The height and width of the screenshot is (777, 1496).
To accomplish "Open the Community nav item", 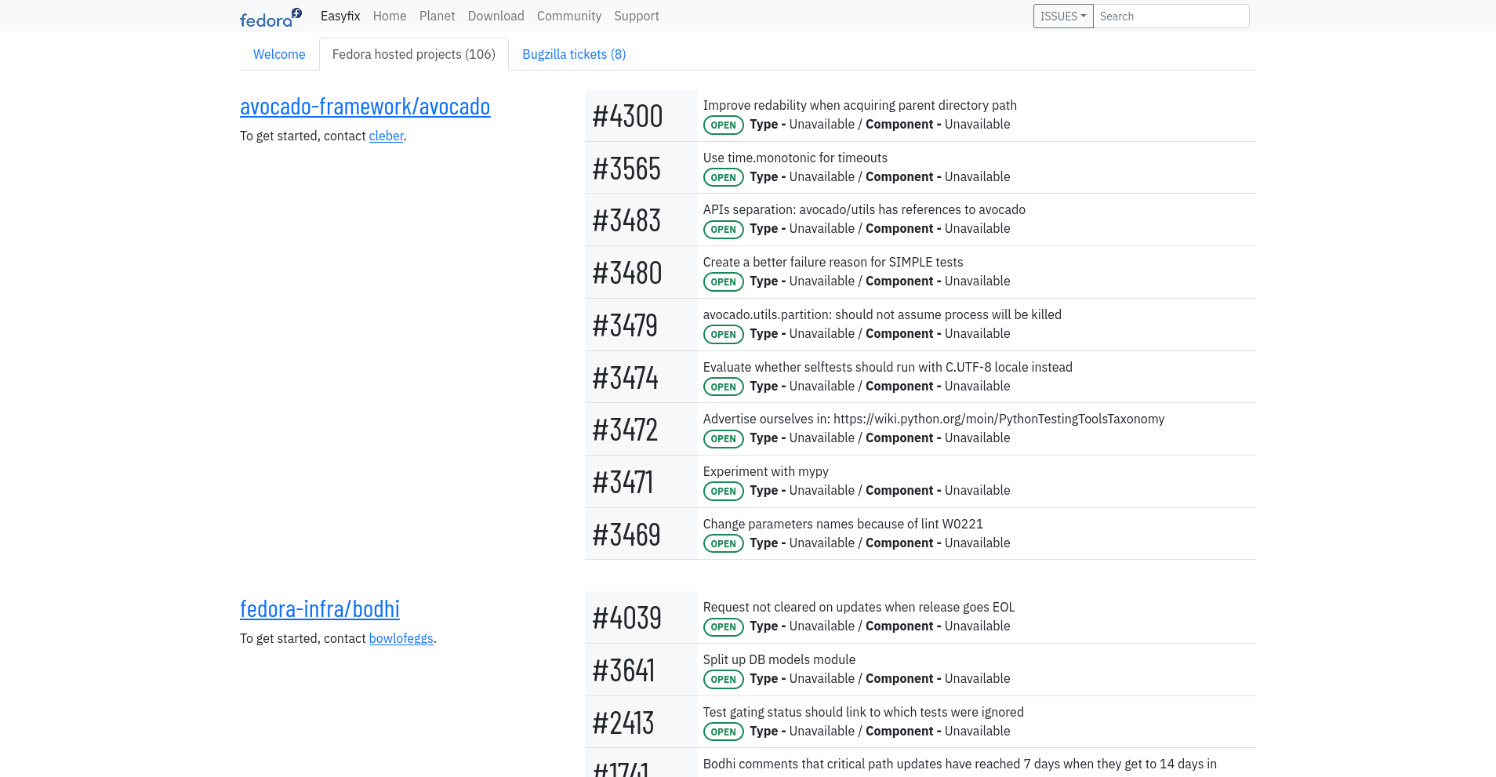I will [569, 16].
